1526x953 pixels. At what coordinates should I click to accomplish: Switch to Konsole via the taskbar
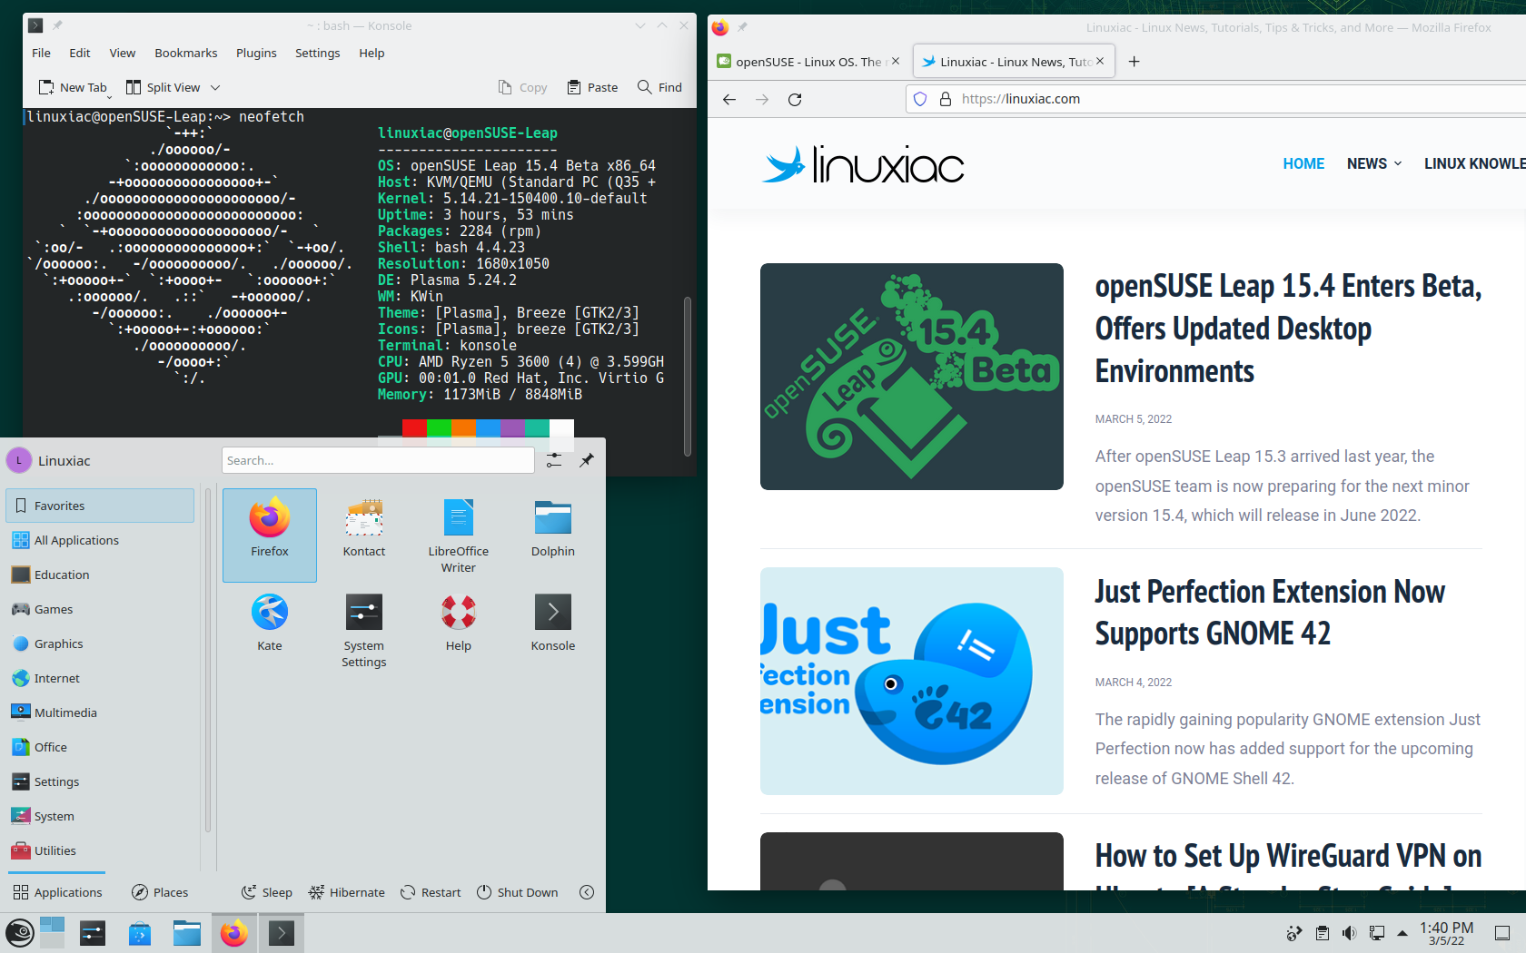282,933
